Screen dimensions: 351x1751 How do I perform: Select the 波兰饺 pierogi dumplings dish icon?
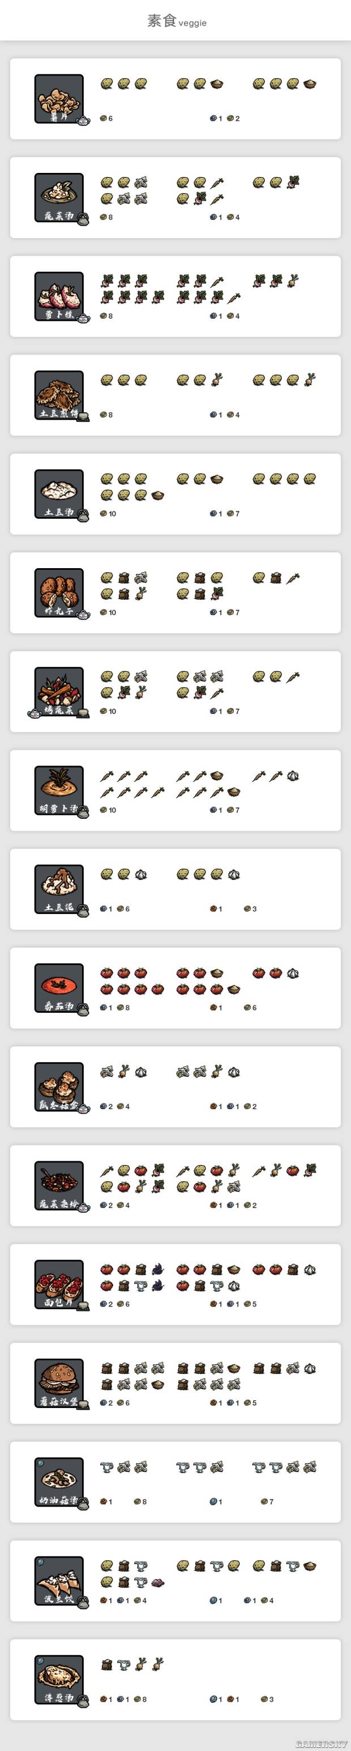59,1581
